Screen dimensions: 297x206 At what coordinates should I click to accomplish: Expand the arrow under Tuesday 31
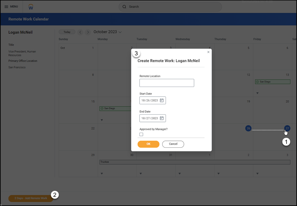141,174
